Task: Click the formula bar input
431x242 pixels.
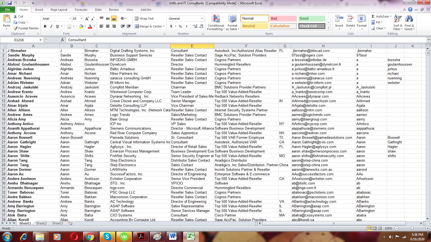Action: (246, 40)
